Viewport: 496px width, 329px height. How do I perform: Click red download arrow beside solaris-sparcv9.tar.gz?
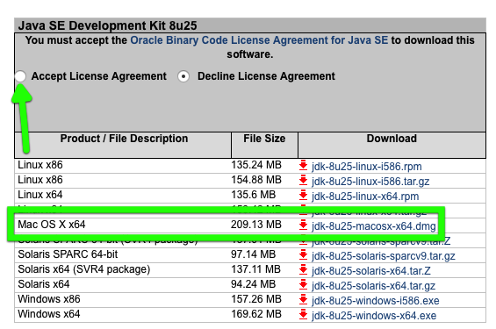[x=303, y=254]
